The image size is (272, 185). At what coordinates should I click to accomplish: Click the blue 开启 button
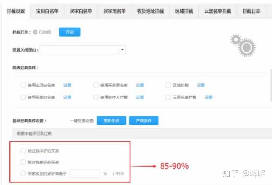(x=70, y=32)
